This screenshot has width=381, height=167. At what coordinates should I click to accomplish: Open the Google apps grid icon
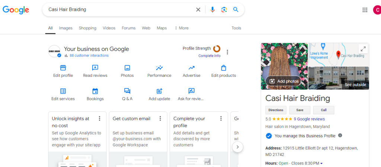pos(365,10)
